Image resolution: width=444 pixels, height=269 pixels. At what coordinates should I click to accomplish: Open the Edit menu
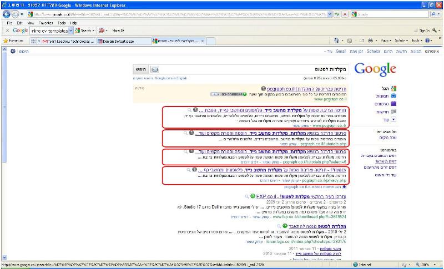[x=19, y=23]
